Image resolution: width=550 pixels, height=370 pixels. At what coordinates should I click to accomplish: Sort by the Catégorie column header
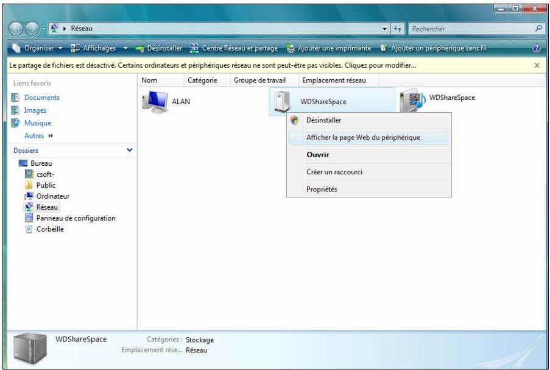pos(207,80)
